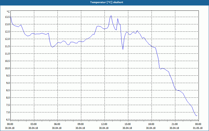Image resolution: width=209 pixels, height=131 pixels.
Task: Click the "30.04.18" date under the first "00:00"
Action: pyautogui.click(x=10, y=128)
